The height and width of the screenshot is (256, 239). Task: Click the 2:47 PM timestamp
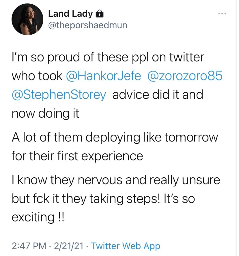[x=29, y=246]
